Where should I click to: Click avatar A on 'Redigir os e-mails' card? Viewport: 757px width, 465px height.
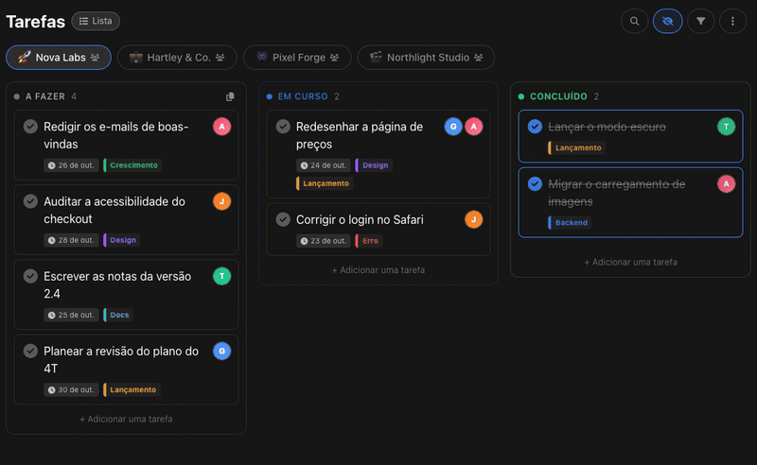point(222,127)
